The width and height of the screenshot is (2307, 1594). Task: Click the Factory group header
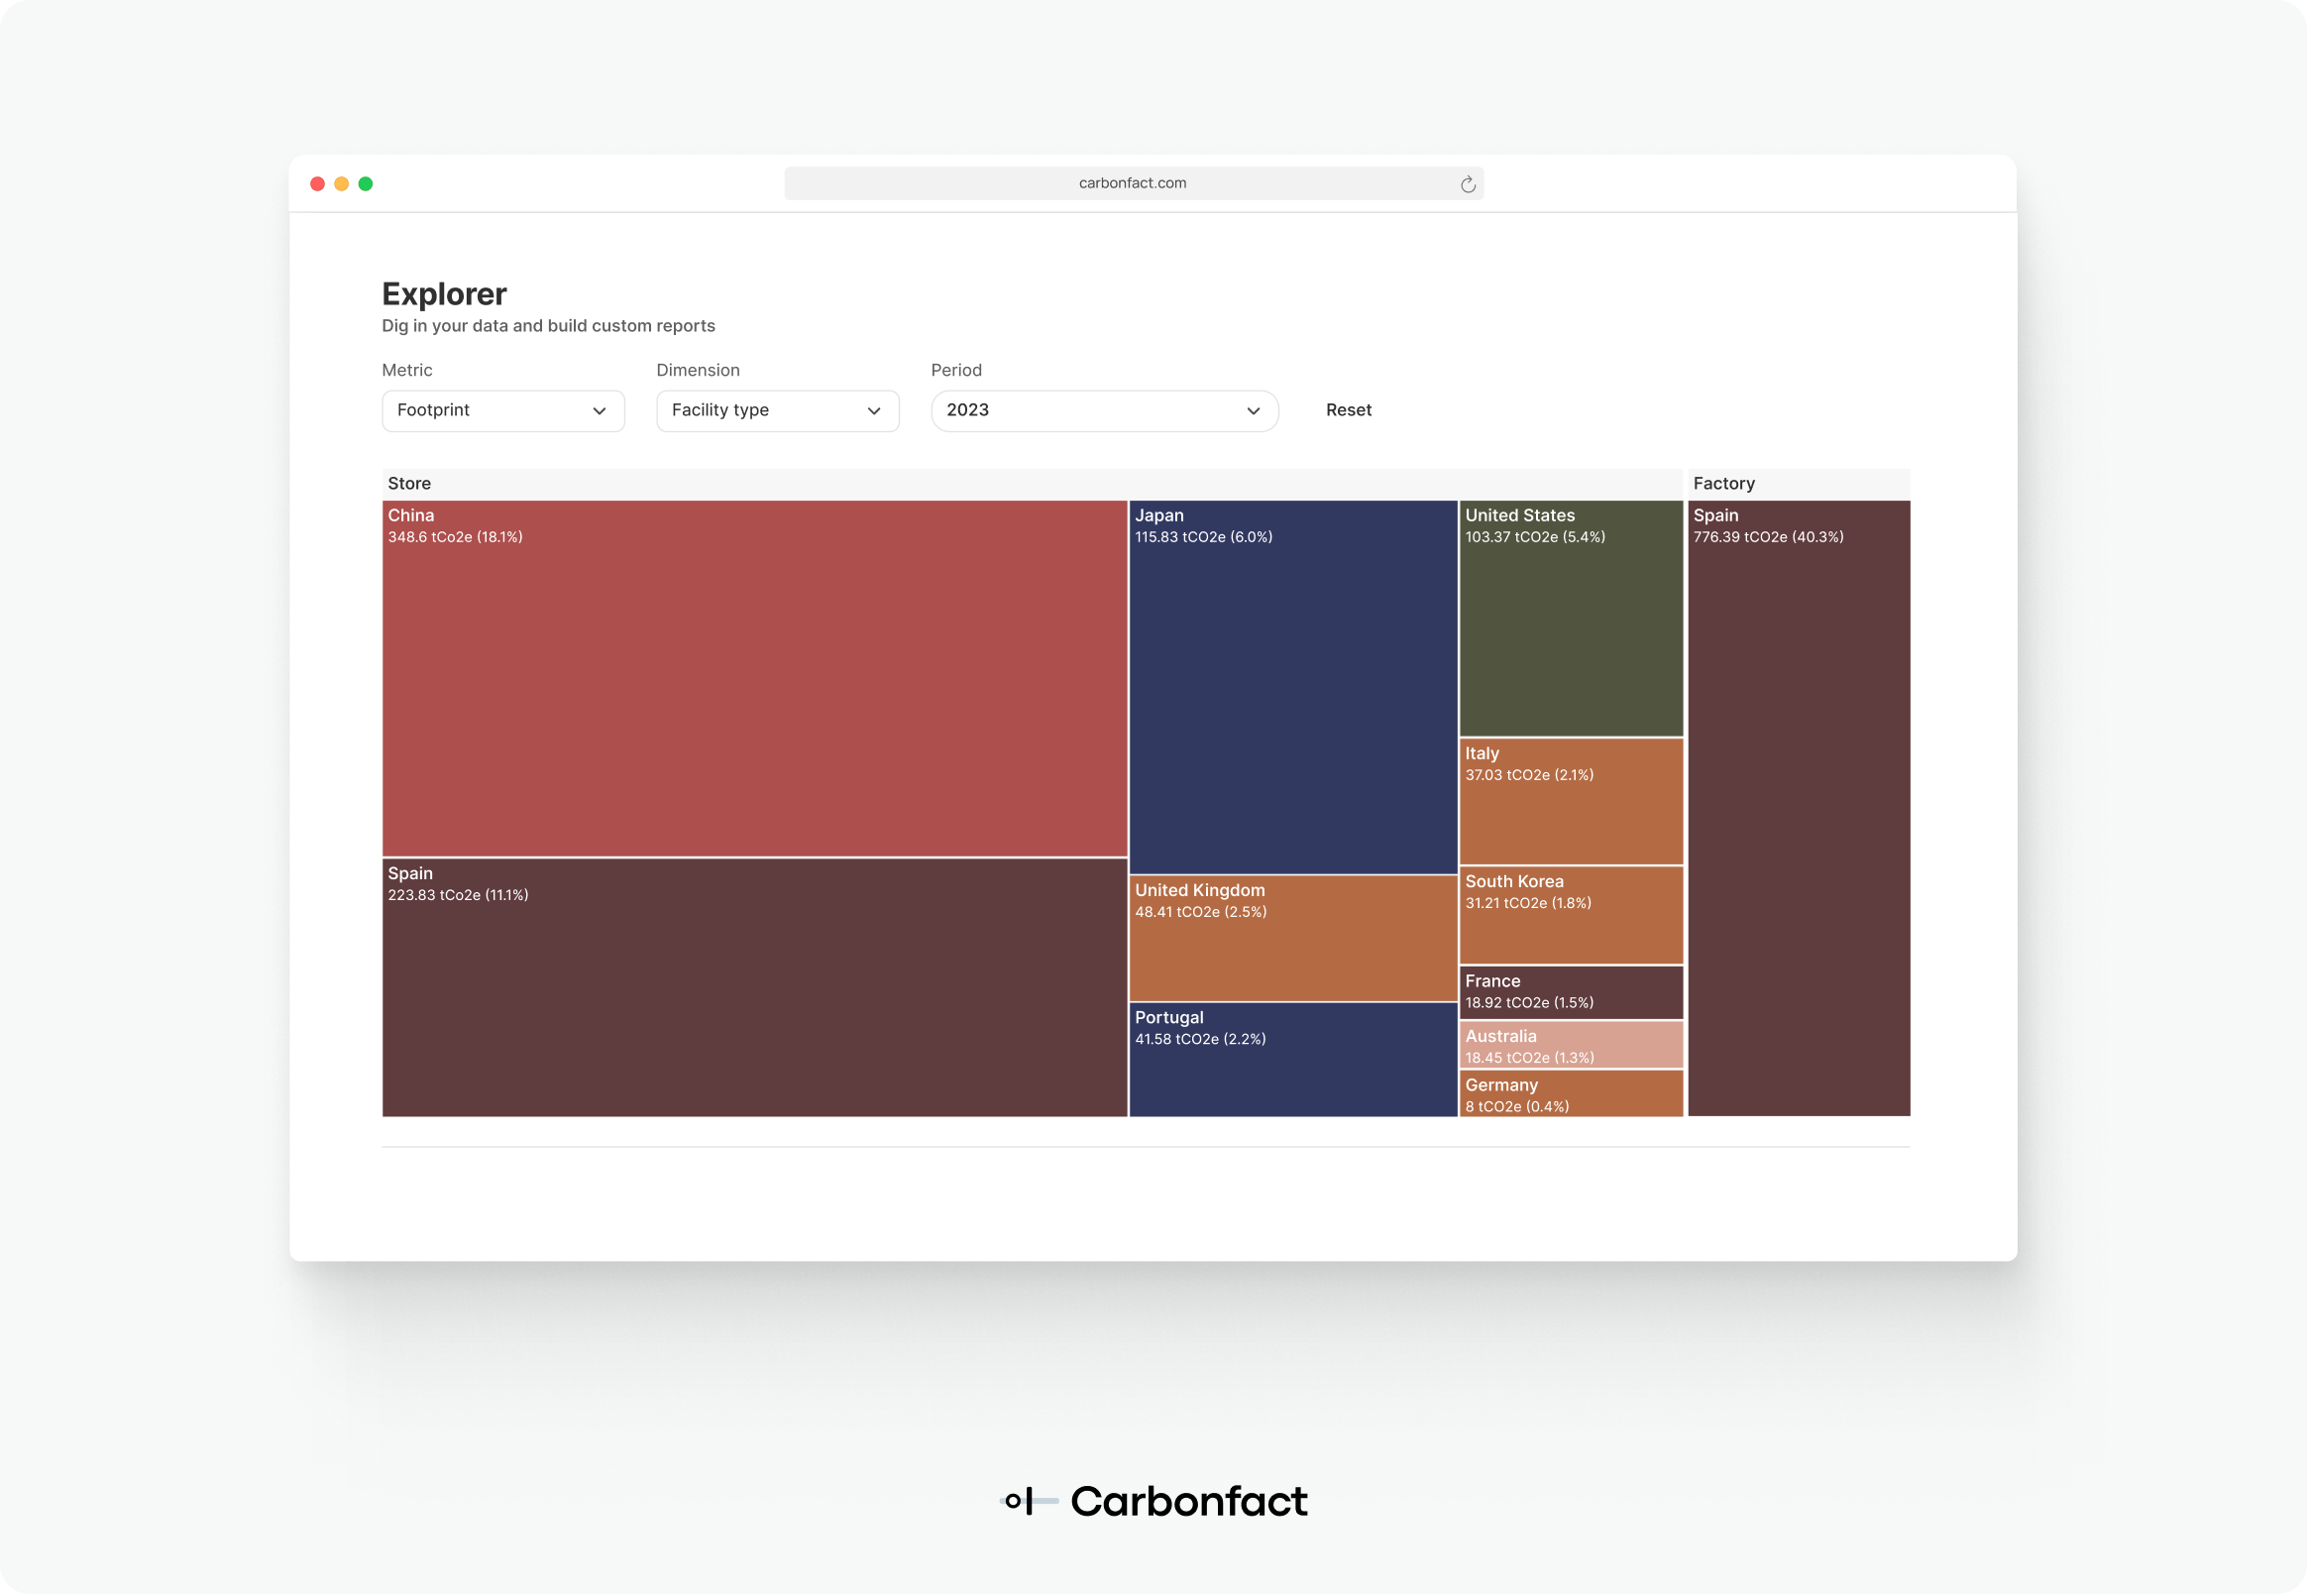click(x=1798, y=484)
